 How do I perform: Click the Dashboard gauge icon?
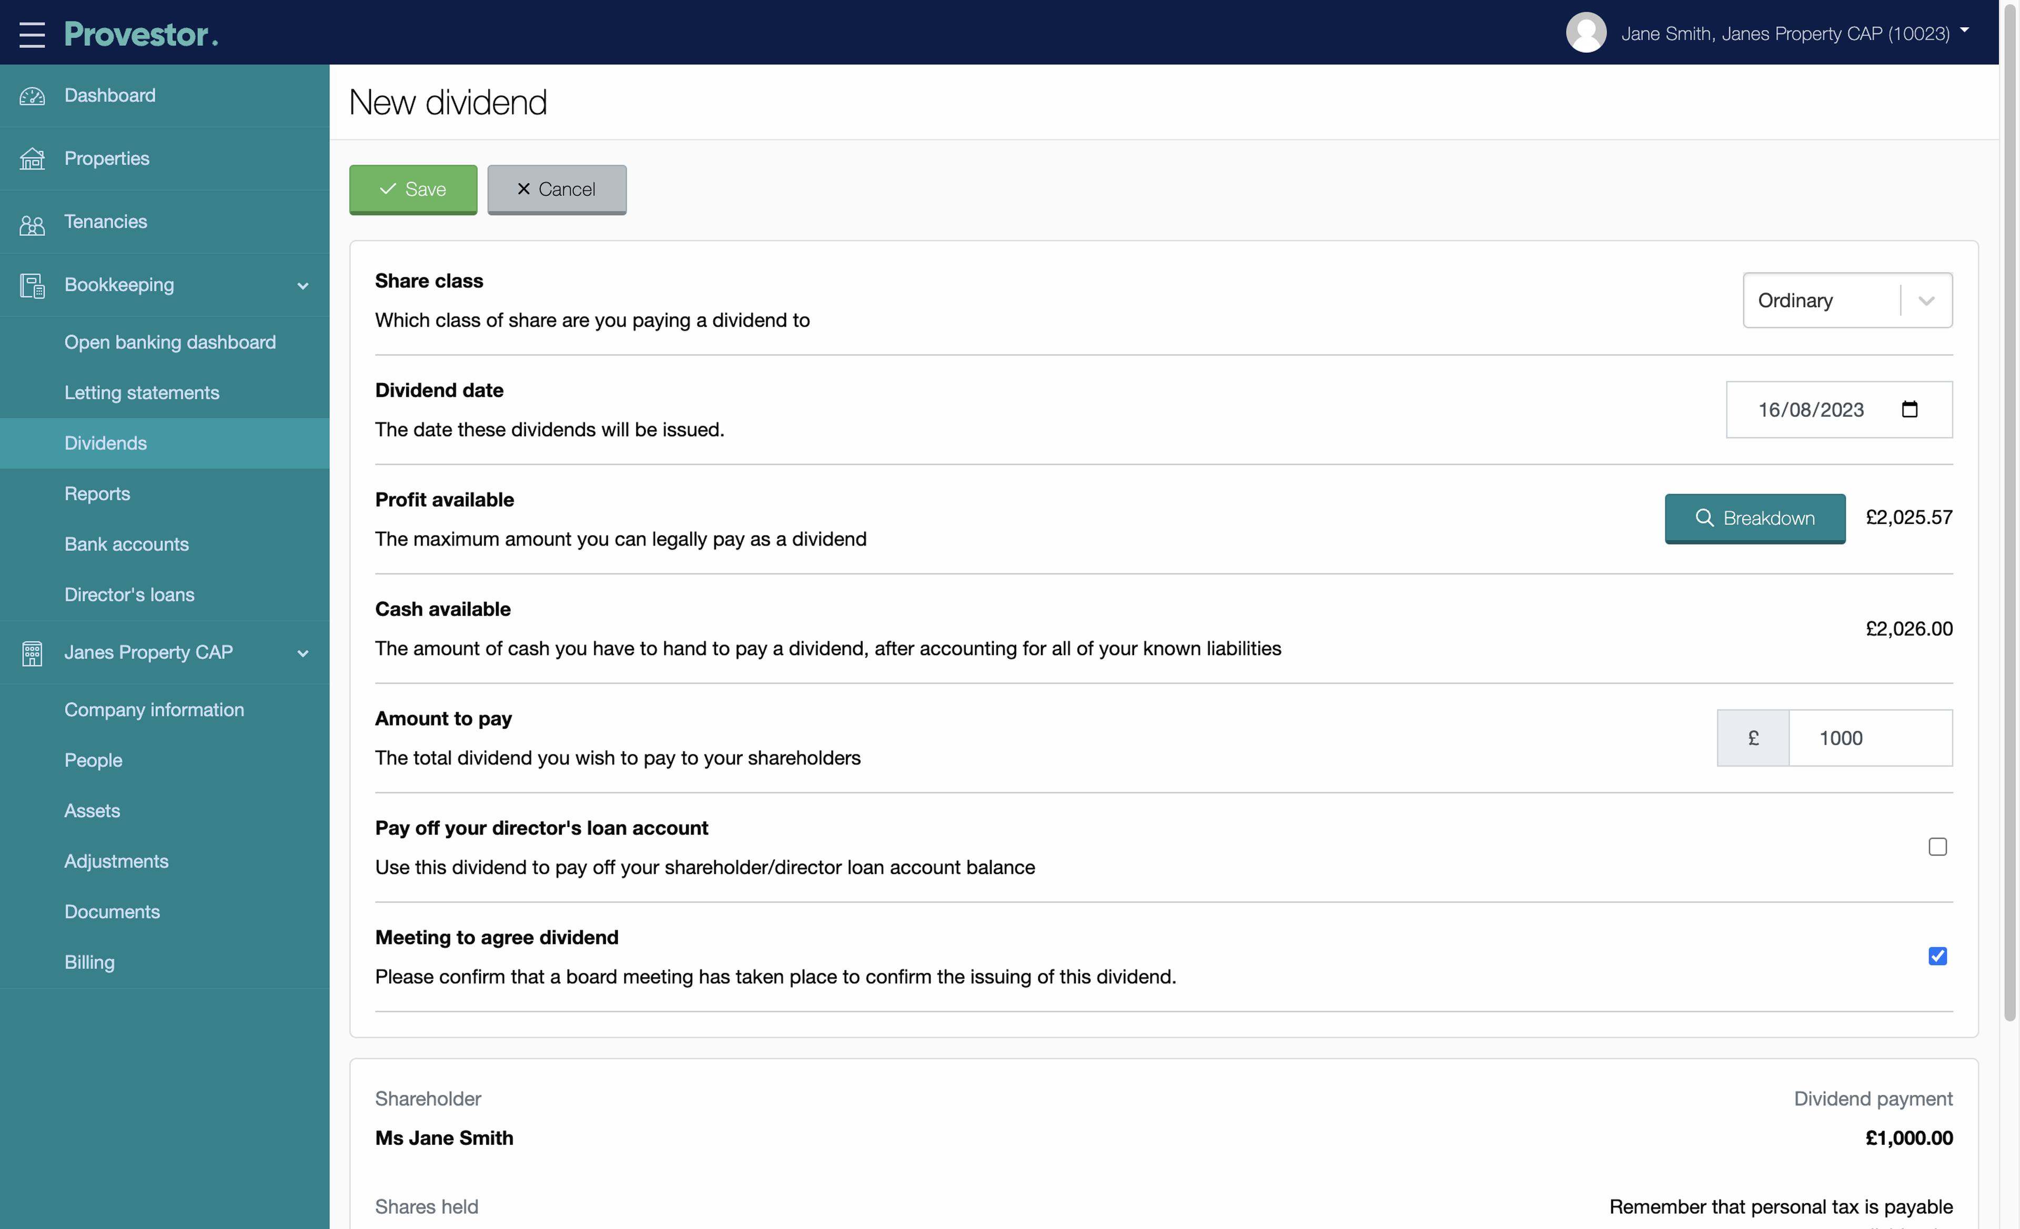[x=32, y=96]
